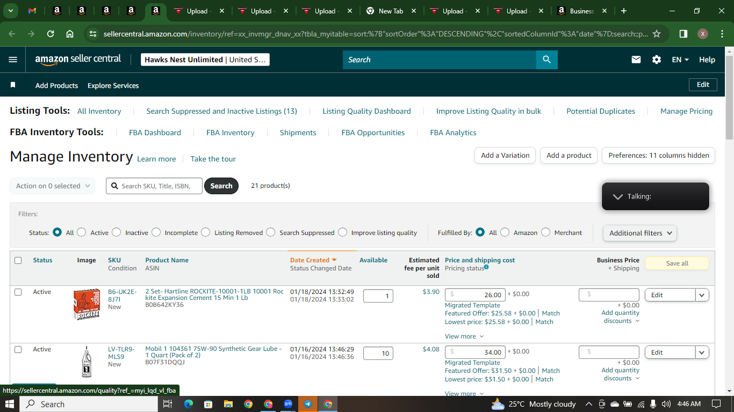Open the Edit dropdown arrow for the Mobil 1 row
Screen dimensions: 734x412
tap(702, 352)
